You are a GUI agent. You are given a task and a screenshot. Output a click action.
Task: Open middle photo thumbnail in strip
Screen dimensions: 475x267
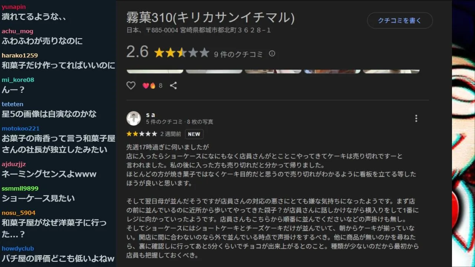273,71
